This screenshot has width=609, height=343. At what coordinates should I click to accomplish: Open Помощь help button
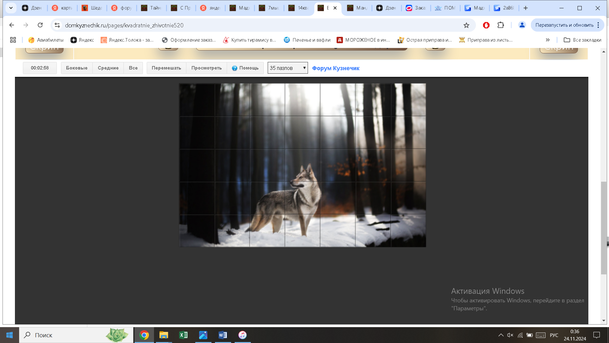click(x=245, y=68)
